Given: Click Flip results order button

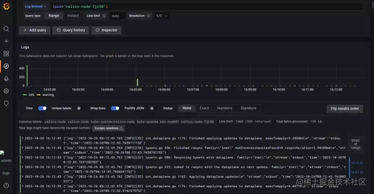Looking at the screenshot, I should pos(345,109).
